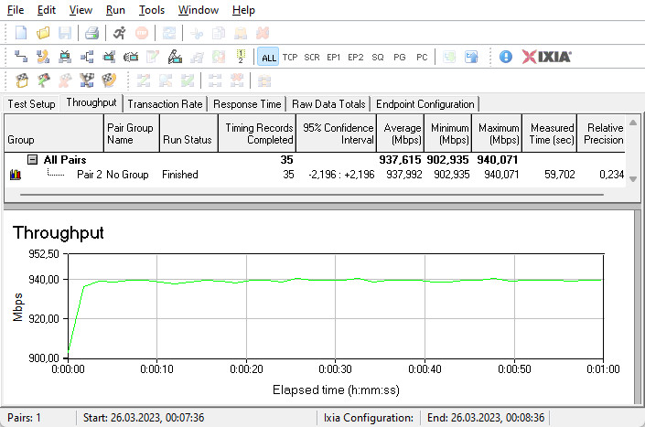The height and width of the screenshot is (427, 645).
Task: Click the export arrow icon after PC
Action: tap(471, 57)
